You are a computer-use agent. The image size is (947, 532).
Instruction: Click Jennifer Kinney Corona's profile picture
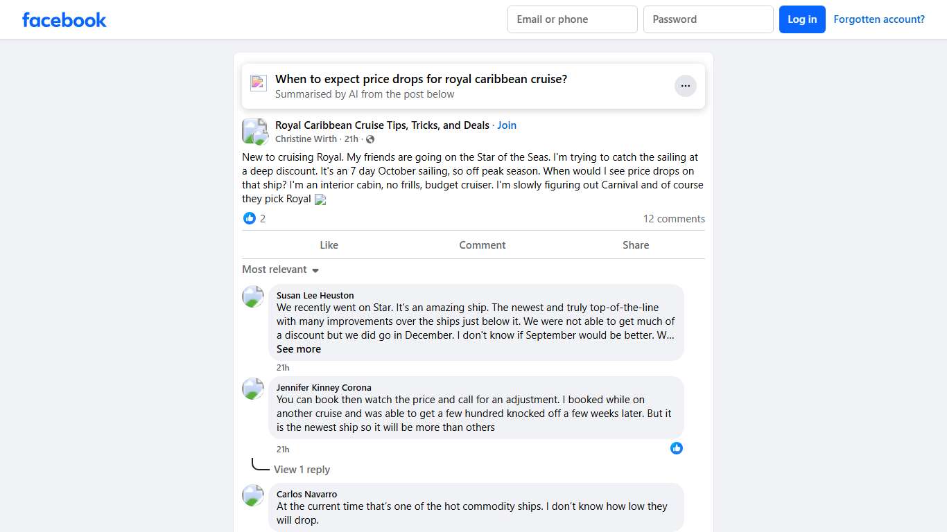tap(253, 389)
